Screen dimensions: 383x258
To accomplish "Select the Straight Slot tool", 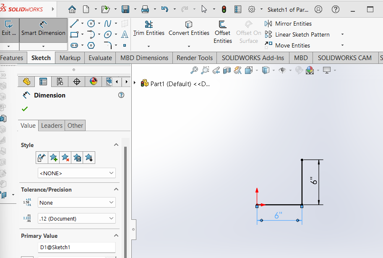I will [74, 45].
